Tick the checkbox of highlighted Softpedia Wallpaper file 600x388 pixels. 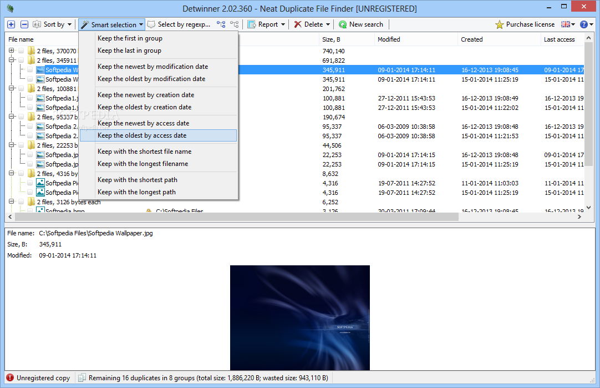point(30,70)
